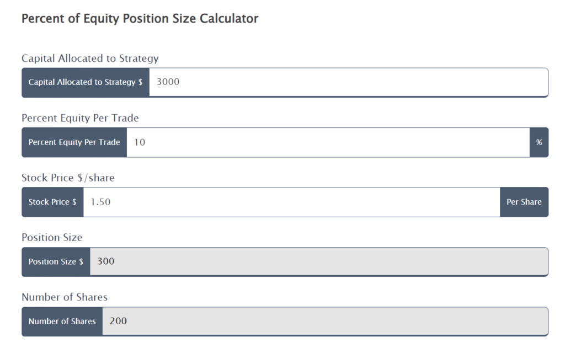
Task: Click the dark Capital Allocated to Strategy $ prefix box
Action: point(86,82)
